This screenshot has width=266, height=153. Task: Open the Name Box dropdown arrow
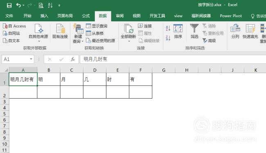[31, 59]
